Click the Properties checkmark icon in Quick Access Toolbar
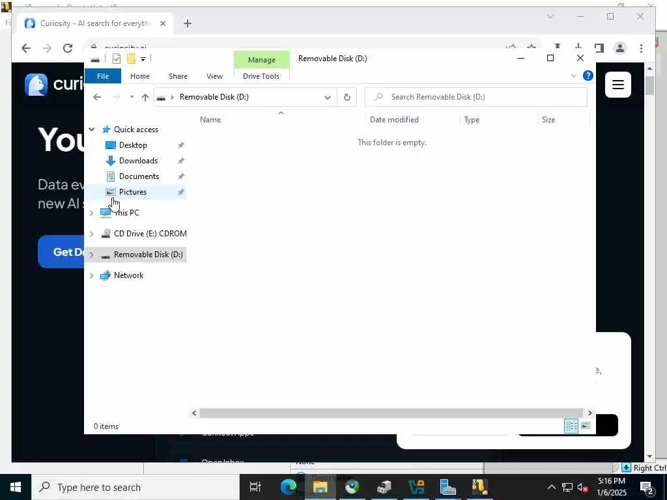667x500 pixels. pos(116,59)
